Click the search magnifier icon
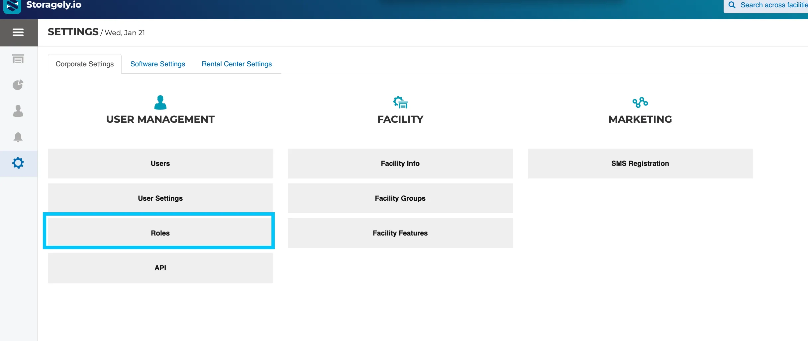 [732, 5]
